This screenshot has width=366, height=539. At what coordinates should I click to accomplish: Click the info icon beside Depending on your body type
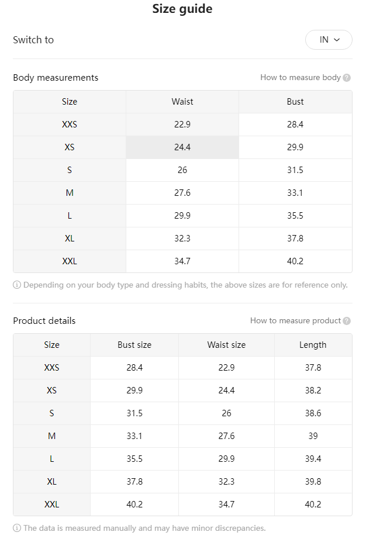(x=17, y=285)
